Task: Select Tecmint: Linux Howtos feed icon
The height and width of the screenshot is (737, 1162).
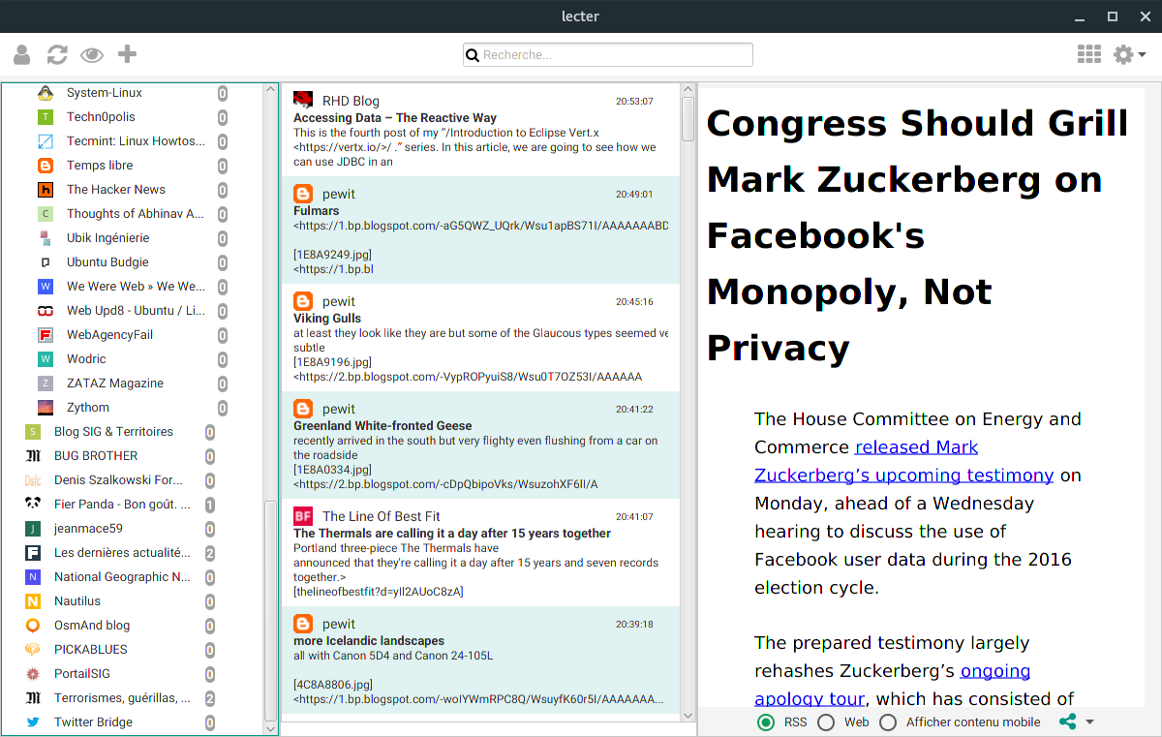Action: coord(45,141)
